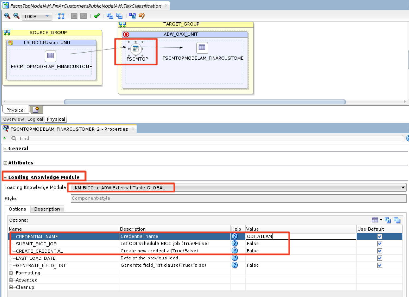Click the green checkmark validate icon
Screen dimensions: 409x297
(97, 16)
